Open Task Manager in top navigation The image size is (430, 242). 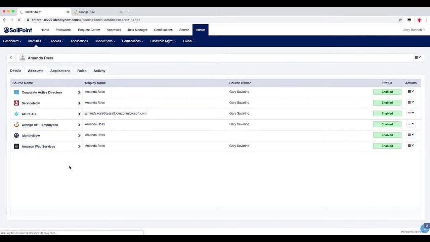137,30
